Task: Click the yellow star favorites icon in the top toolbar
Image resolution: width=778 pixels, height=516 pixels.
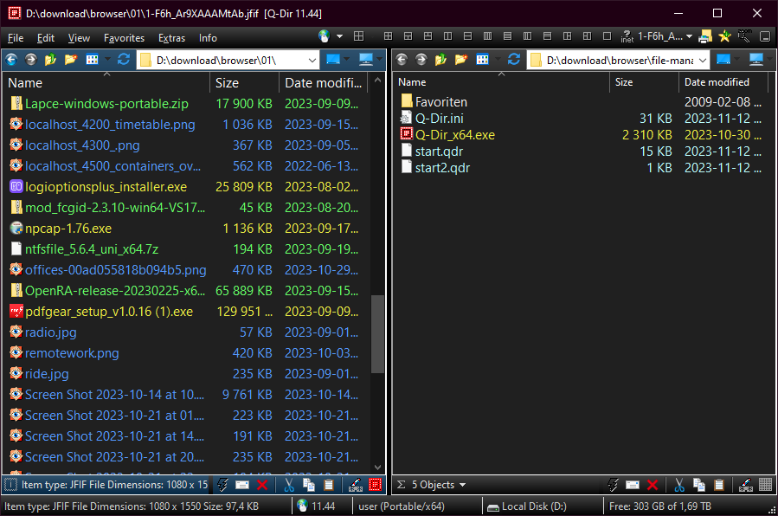Action: coord(724,36)
